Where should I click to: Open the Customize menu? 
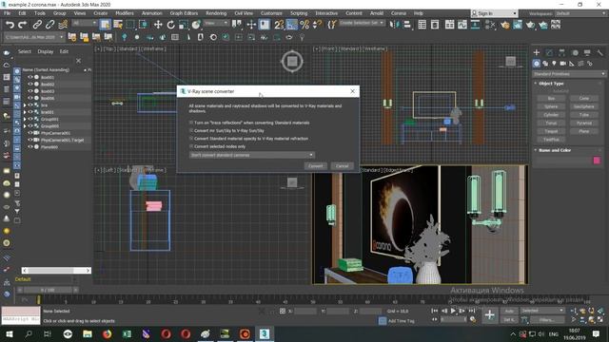click(271, 13)
